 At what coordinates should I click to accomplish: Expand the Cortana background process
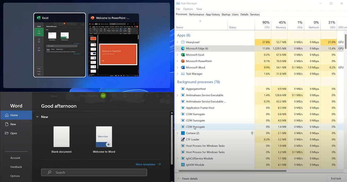[178, 133]
